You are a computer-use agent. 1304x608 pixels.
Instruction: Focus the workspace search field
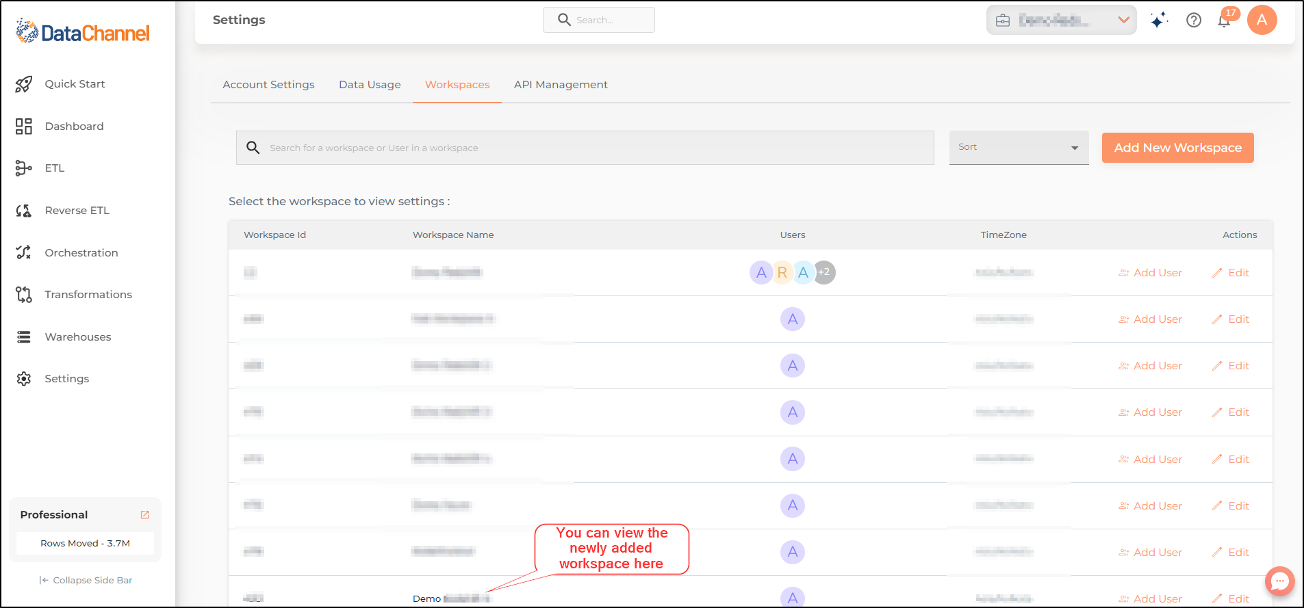[585, 148]
